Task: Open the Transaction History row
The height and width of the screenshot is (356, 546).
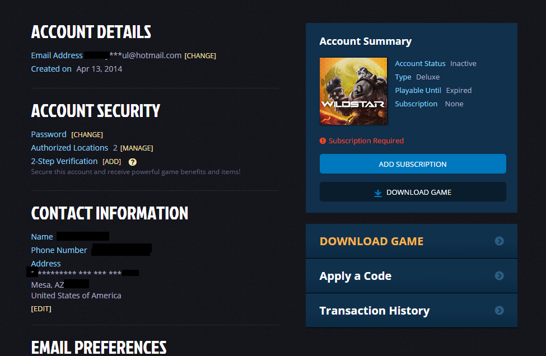Action: [411, 311]
